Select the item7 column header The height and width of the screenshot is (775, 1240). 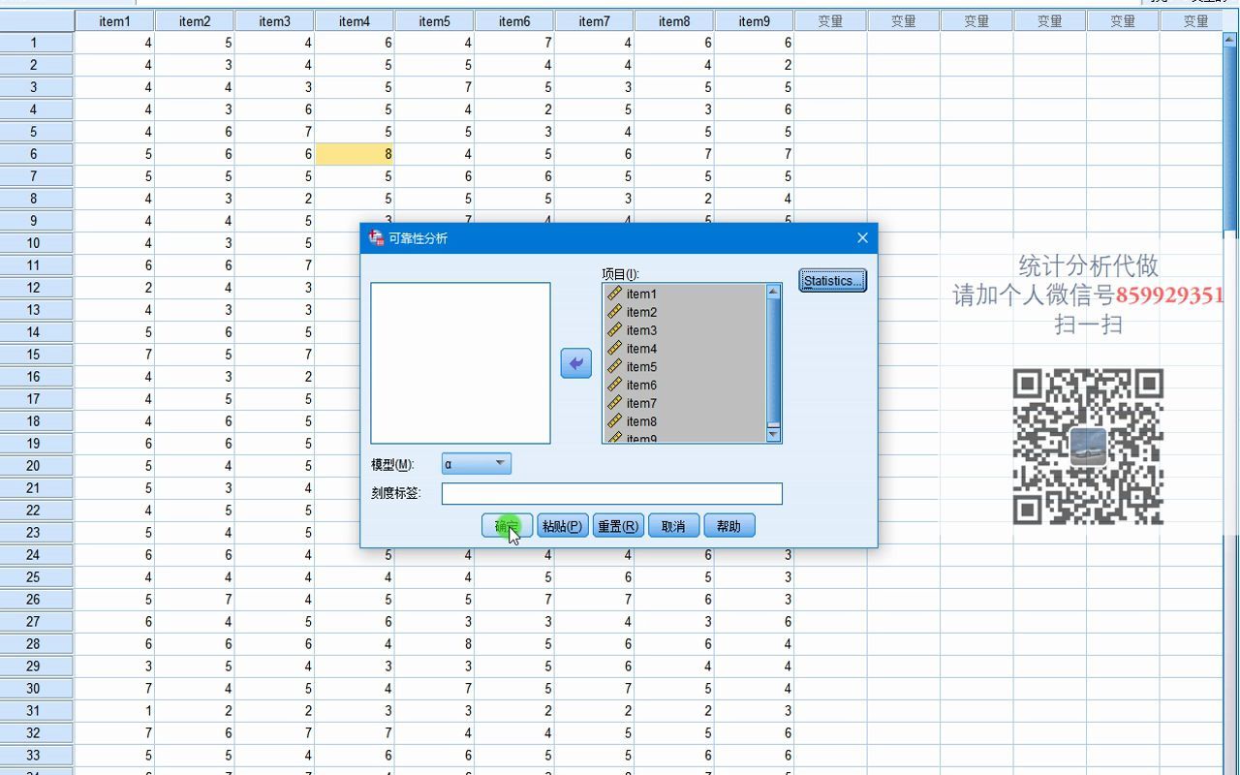[x=594, y=21]
